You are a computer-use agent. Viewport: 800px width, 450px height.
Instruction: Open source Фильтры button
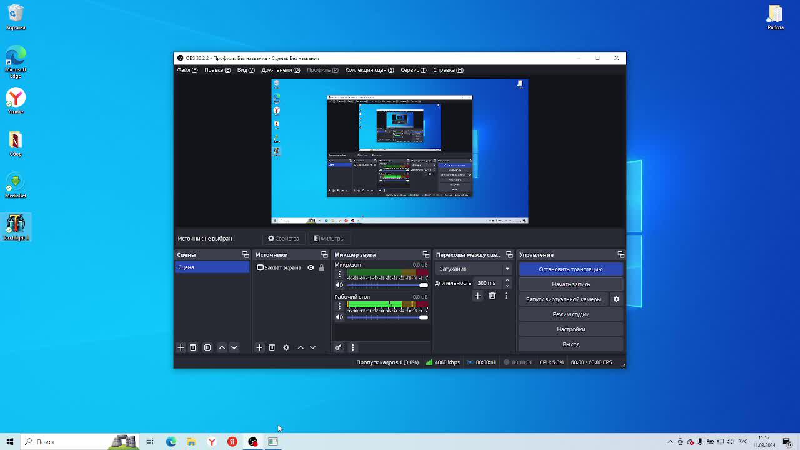(329, 239)
